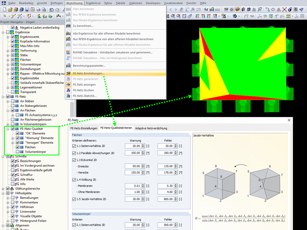Choose Alle Ergebnisse für alle offenen Modelle berechnen
This screenshot has width=307, height=230.
click(115, 33)
